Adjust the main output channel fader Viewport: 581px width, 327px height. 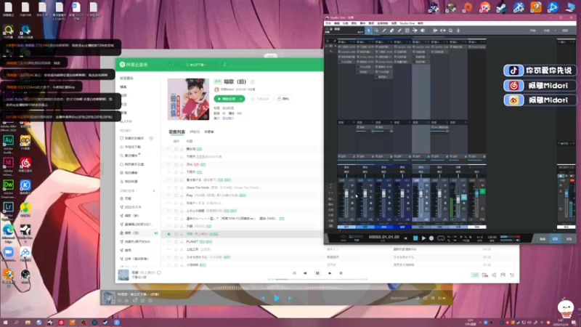566,193
